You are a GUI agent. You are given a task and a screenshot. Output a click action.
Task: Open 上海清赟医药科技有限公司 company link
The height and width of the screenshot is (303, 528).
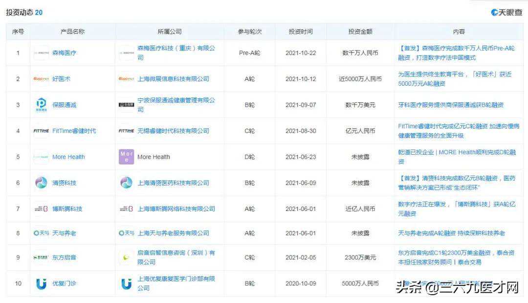(173, 183)
